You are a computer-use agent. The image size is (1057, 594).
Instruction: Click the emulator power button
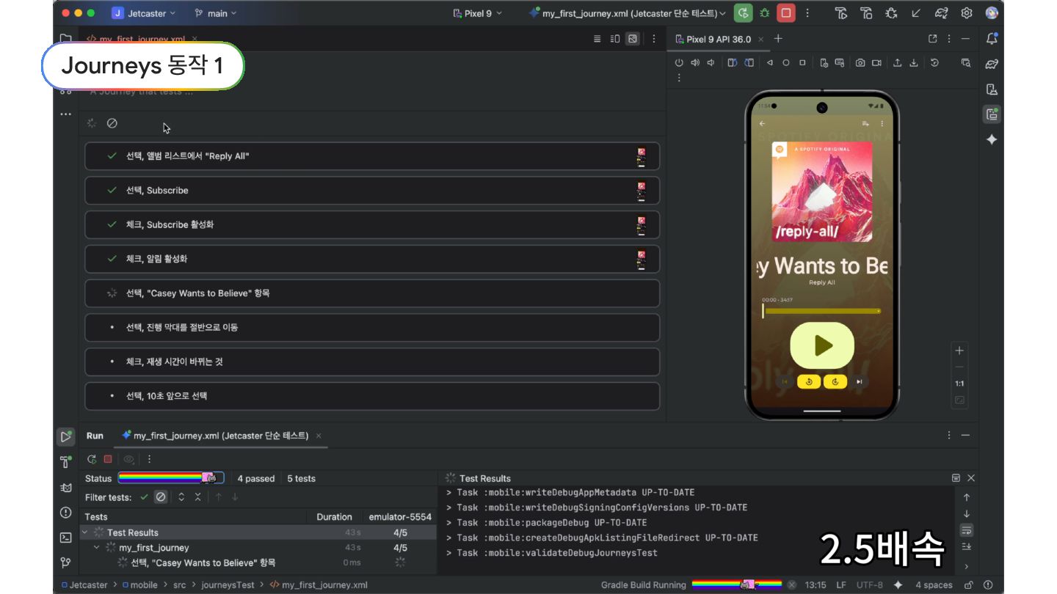[x=679, y=63]
